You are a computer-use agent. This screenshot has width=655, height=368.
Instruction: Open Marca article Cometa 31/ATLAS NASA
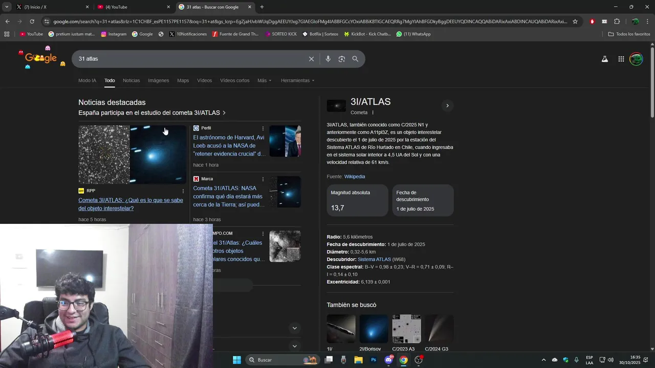(229, 196)
